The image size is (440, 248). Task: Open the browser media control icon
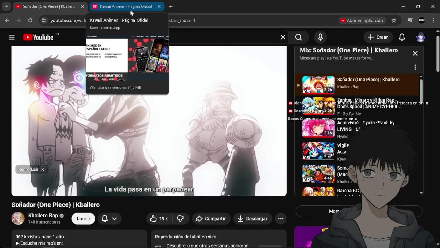click(410, 20)
